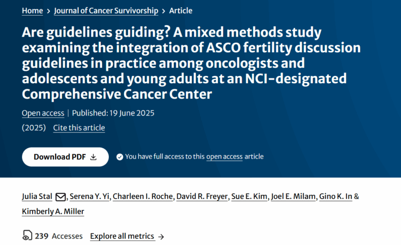Image resolution: width=401 pixels, height=245 pixels.
Task: Click the breadcrumb chevron after Home
Action: coord(48,11)
